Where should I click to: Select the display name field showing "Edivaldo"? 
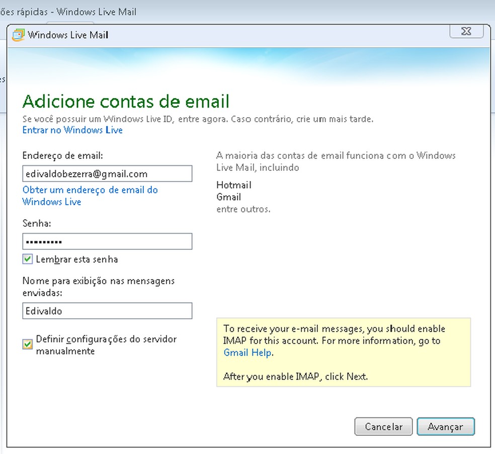(107, 311)
